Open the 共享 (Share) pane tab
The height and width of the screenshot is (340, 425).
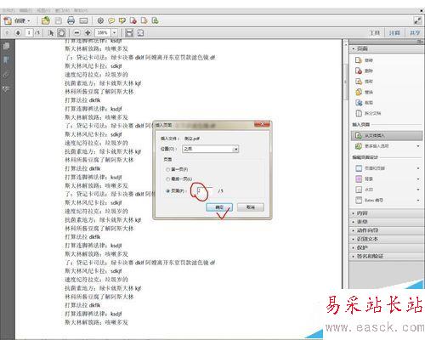(x=415, y=33)
